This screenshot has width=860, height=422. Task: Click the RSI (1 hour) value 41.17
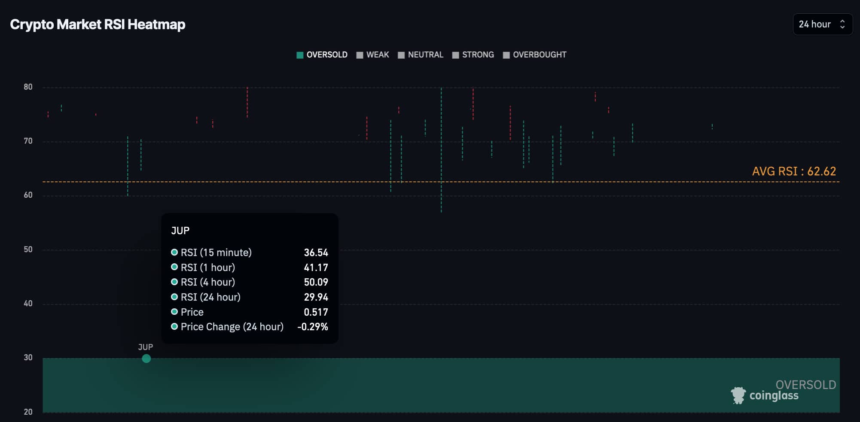(316, 268)
